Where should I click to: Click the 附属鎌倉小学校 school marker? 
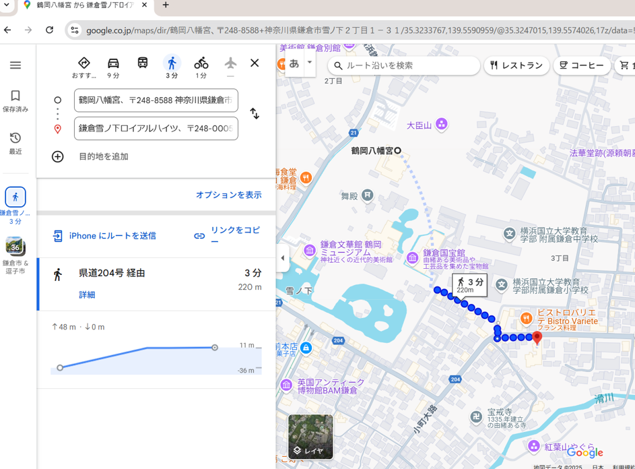(502, 284)
